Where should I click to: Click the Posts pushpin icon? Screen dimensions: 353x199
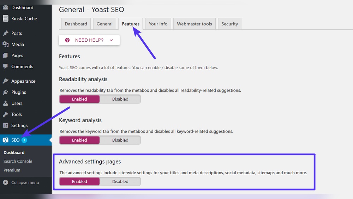6,33
